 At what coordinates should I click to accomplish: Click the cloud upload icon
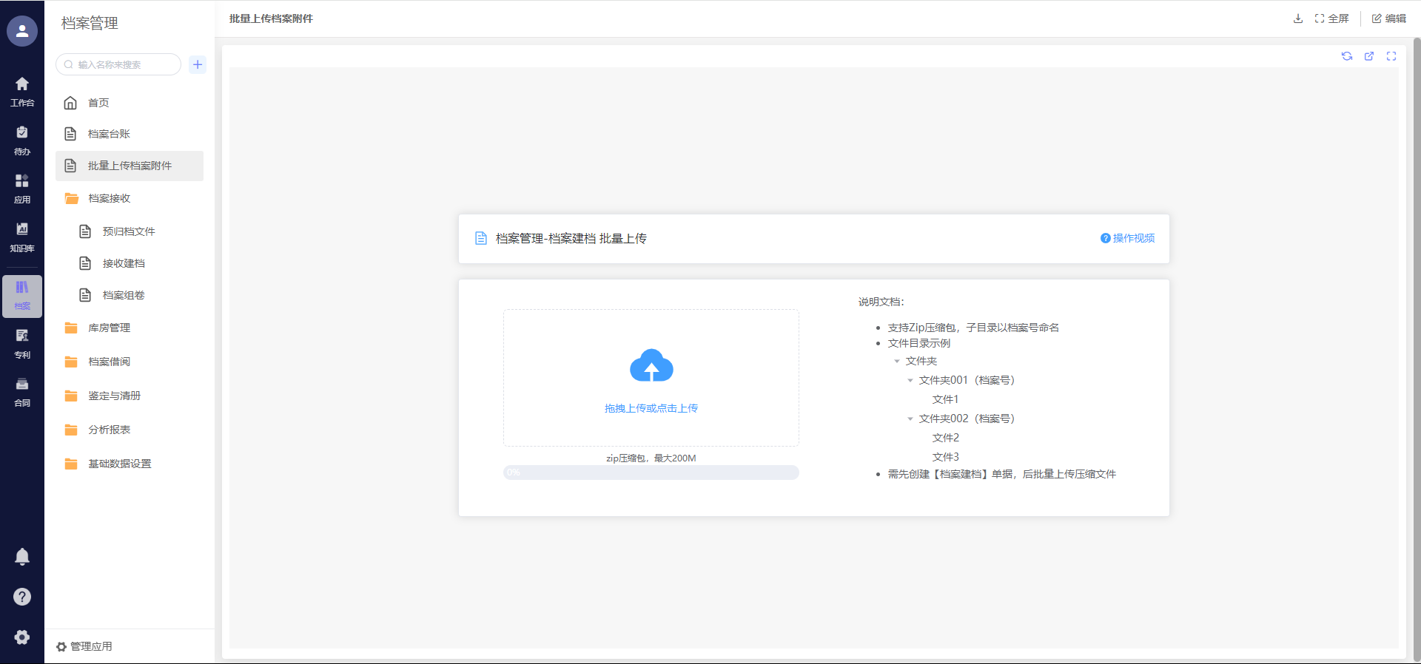pos(651,366)
